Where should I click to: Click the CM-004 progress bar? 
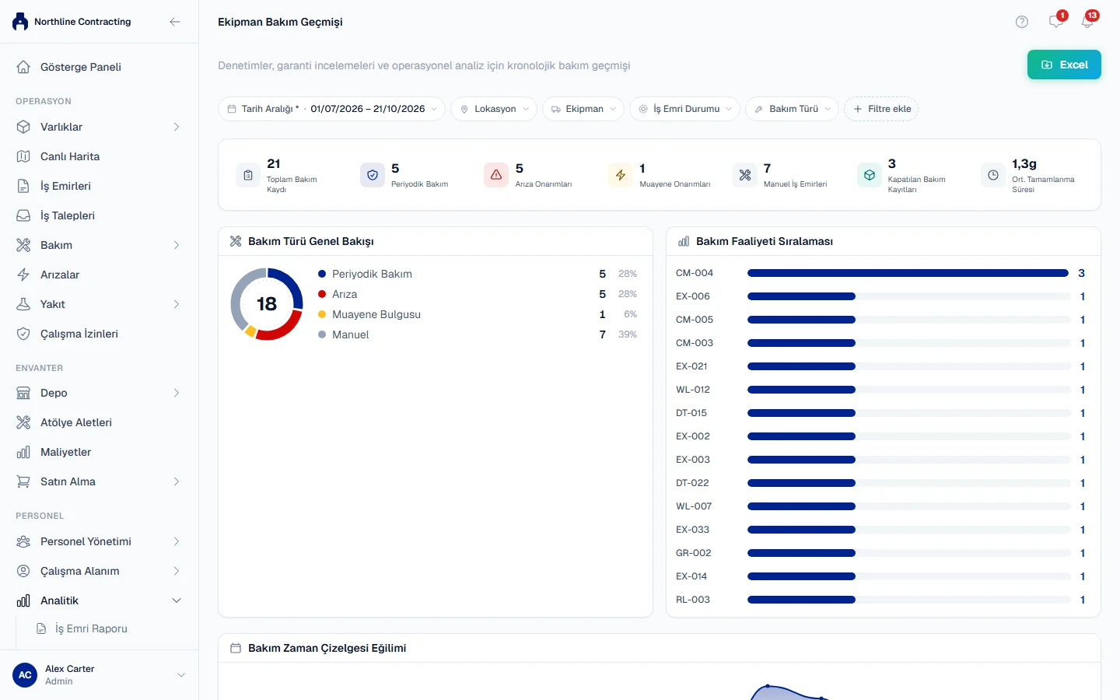[908, 273]
